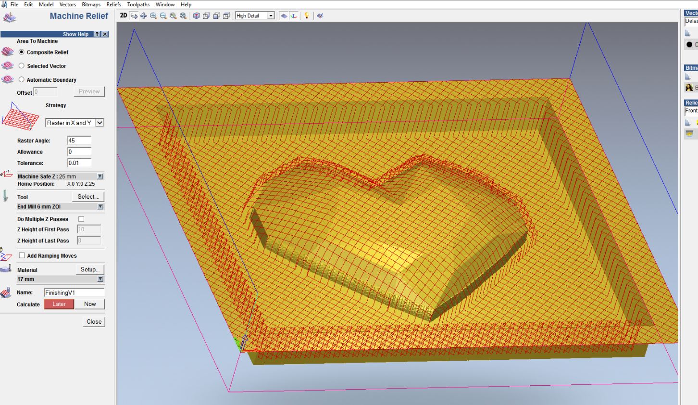Viewport: 698px width, 405px height.
Task: Click the raster strategy preview thumbnail
Action: [x=21, y=116]
